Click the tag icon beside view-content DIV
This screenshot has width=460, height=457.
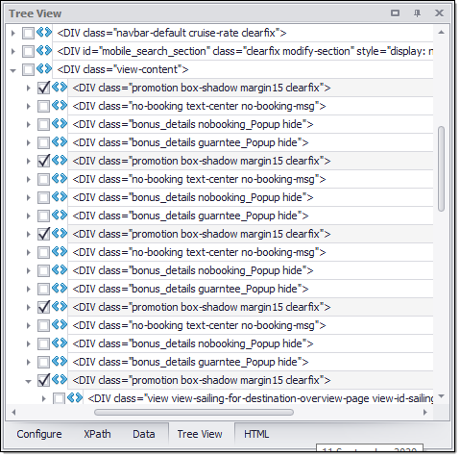point(44,69)
